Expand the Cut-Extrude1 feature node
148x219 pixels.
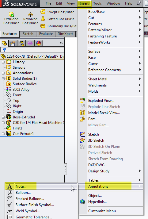click(x=3, y=134)
